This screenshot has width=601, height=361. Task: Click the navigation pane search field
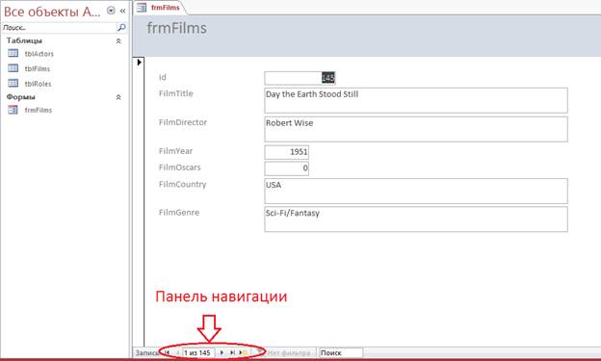[x=59, y=28]
